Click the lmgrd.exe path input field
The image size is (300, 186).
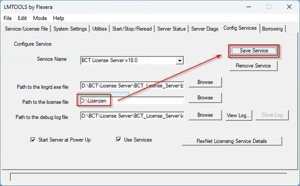click(x=132, y=85)
